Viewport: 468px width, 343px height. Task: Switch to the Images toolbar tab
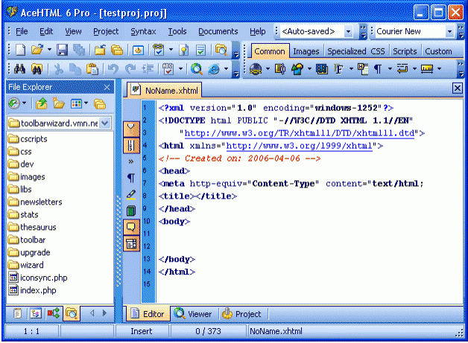[x=306, y=51]
